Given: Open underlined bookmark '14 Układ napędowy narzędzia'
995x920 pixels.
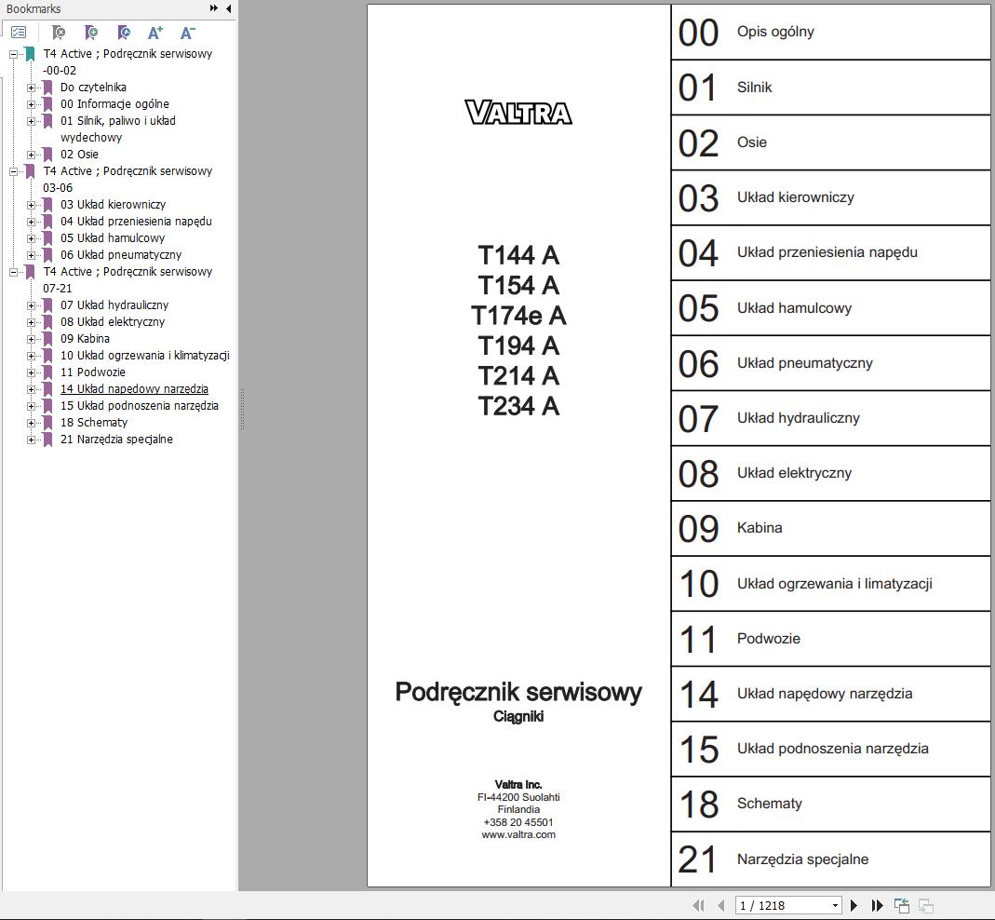Looking at the screenshot, I should click(x=135, y=388).
